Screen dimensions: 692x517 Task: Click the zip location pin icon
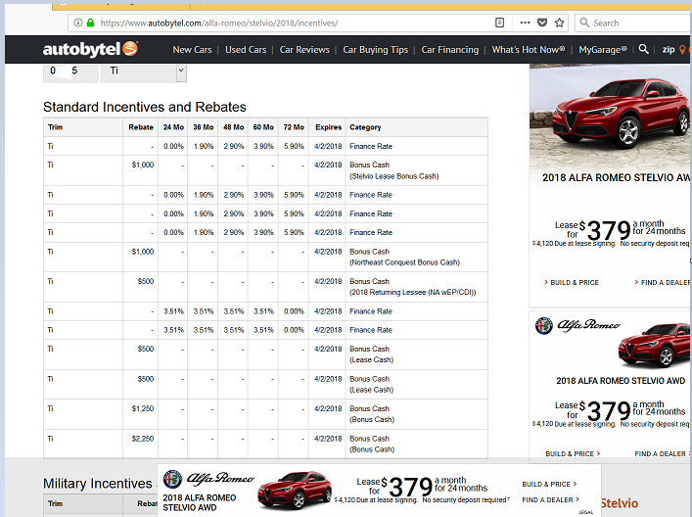point(682,50)
